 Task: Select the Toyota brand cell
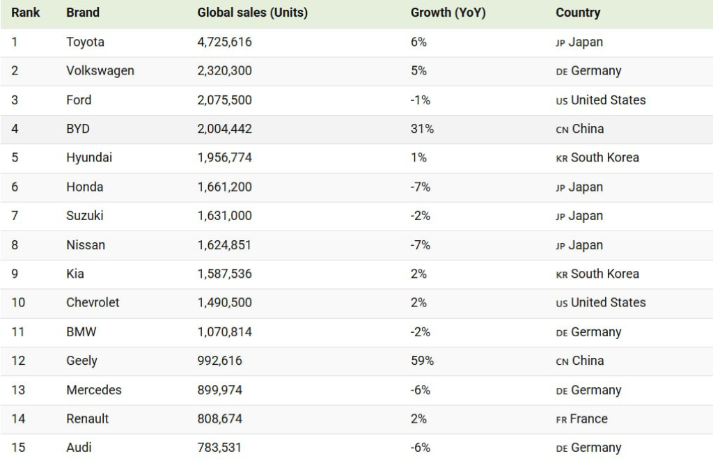(x=85, y=42)
